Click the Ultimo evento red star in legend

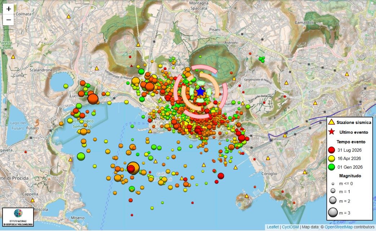tap(331, 132)
